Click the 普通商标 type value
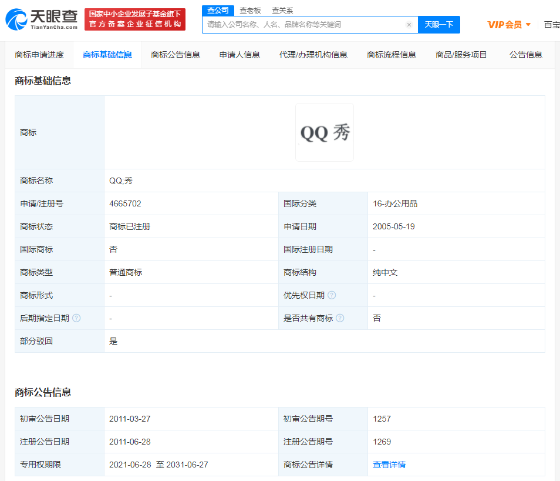 [126, 272]
